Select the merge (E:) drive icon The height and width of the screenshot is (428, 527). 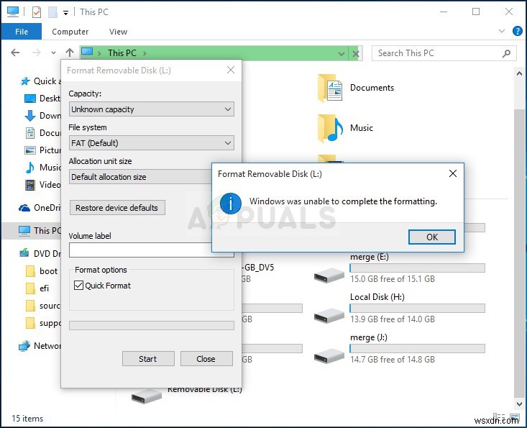pos(329,275)
